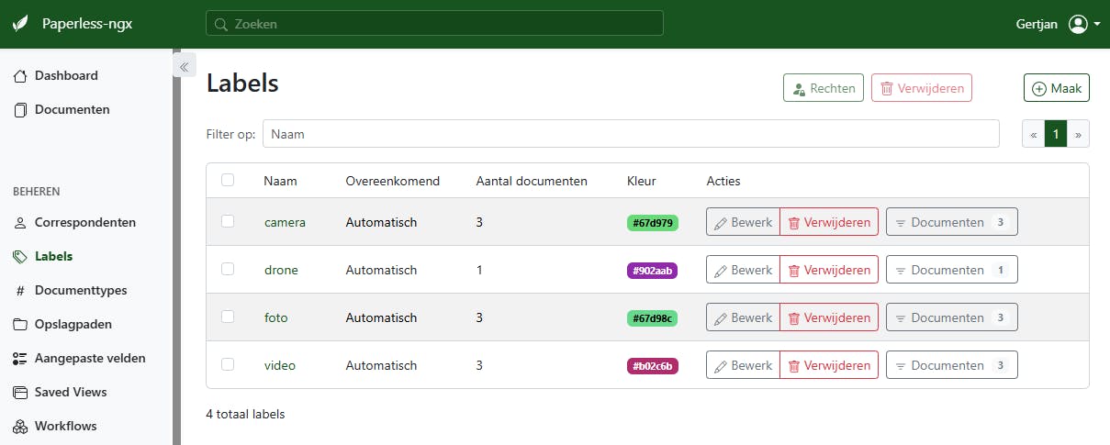Click the #902aab purple color badge
Viewport: 1110px width, 445px height.
[652, 271]
